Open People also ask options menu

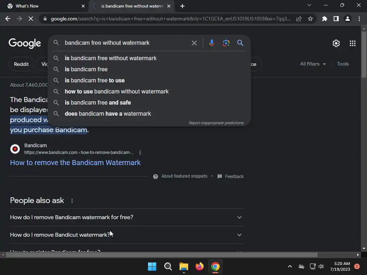tap(72, 201)
